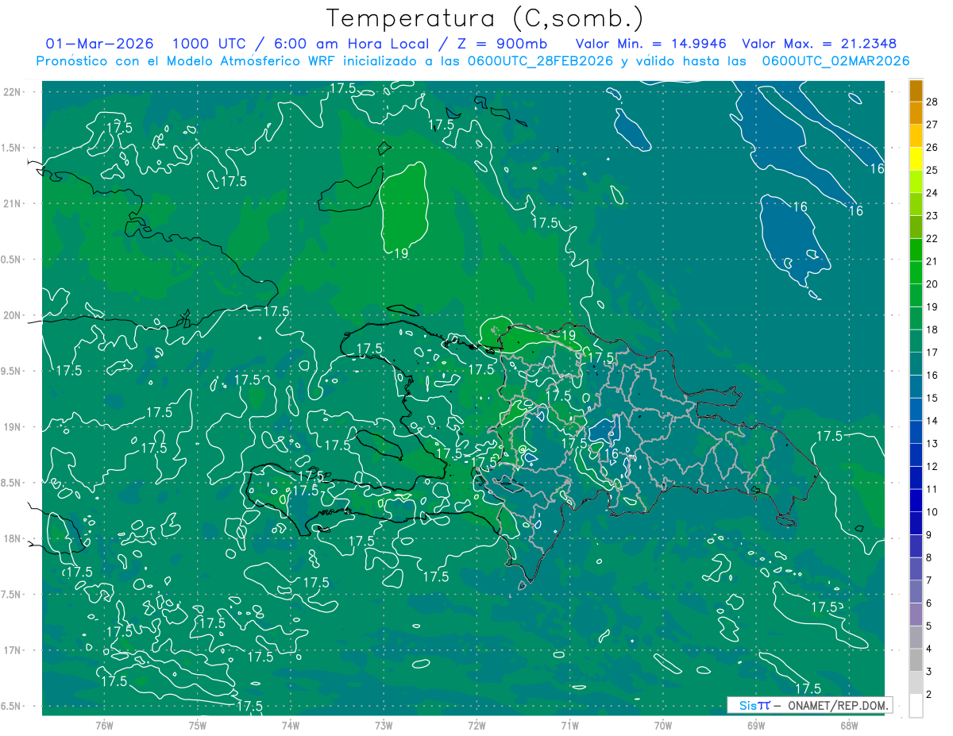Click legend value '21'

pos(932,261)
